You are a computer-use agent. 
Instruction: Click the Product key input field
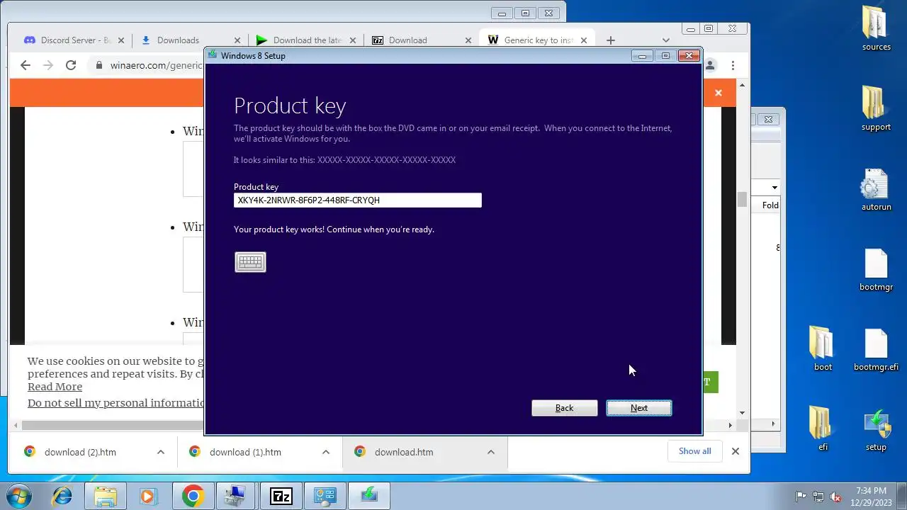coord(358,200)
